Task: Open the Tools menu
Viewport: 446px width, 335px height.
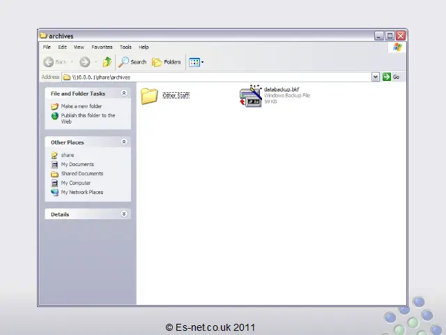Action: pyautogui.click(x=125, y=47)
